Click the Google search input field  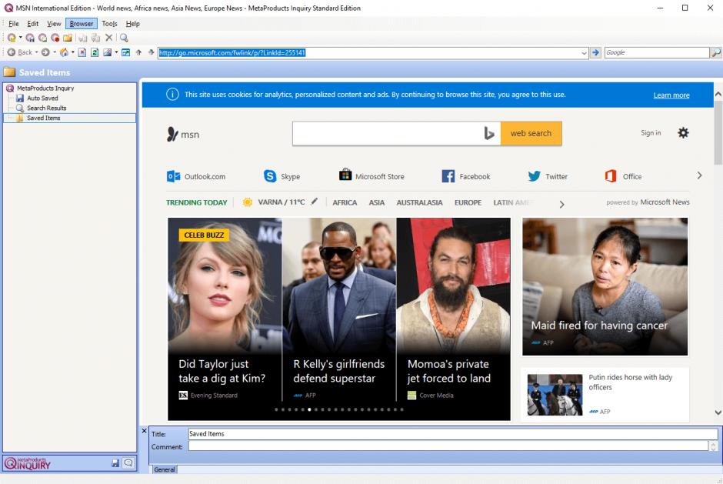657,52
